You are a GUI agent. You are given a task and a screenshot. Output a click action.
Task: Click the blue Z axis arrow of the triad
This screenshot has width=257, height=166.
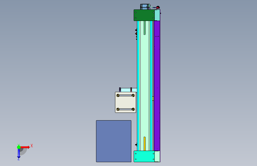click(x=19, y=154)
